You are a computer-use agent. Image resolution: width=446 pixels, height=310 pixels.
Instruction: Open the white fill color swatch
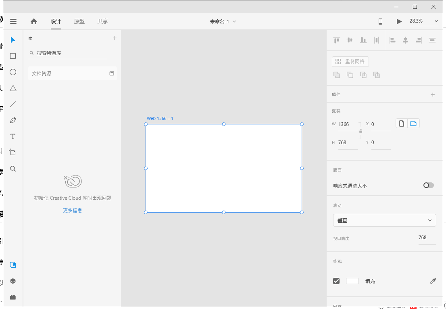pos(352,281)
